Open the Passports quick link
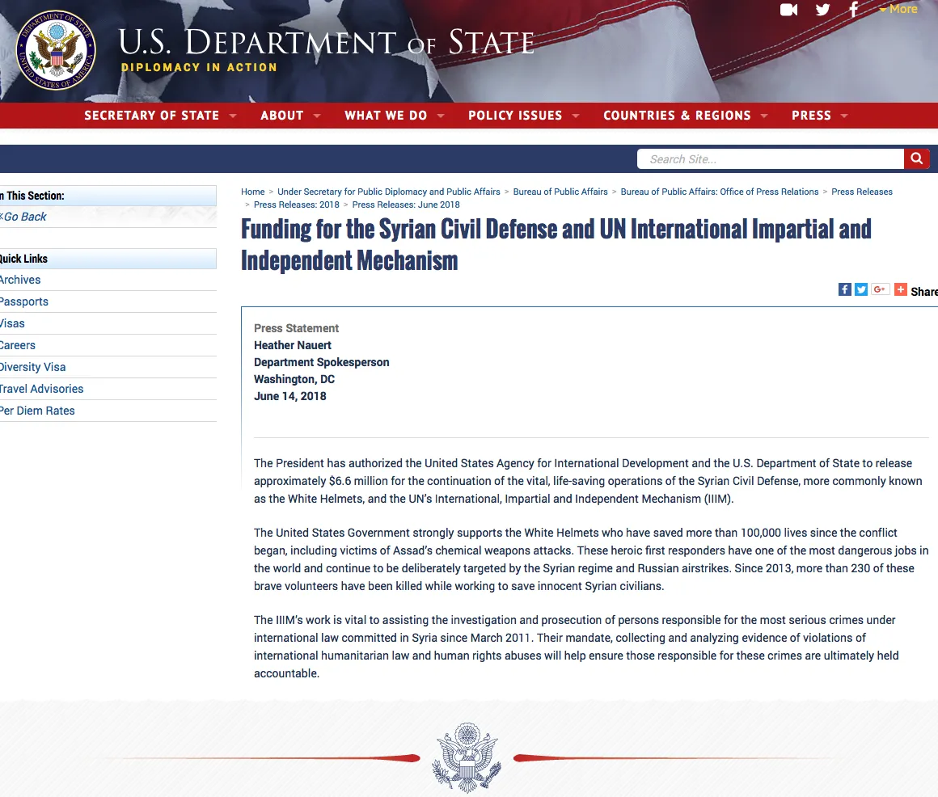The image size is (938, 797). pyautogui.click(x=24, y=302)
